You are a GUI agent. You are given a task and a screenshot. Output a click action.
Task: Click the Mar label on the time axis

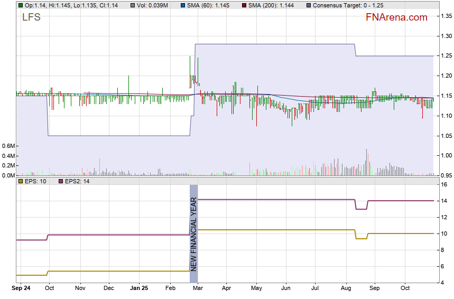click(x=198, y=289)
